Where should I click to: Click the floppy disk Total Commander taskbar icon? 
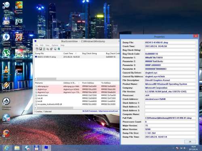click(x=36, y=148)
